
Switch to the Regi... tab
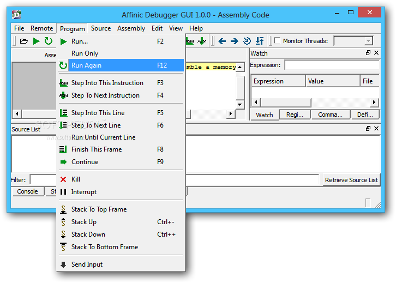[x=295, y=115]
